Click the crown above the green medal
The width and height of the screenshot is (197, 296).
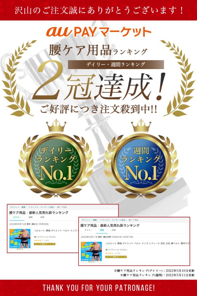[56, 125]
